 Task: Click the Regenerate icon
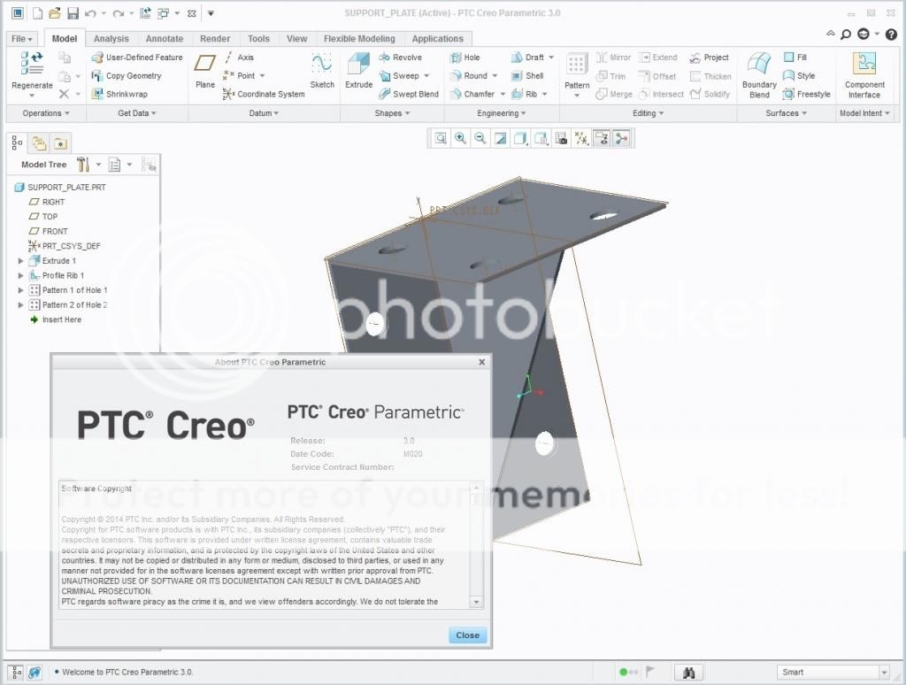(33, 67)
